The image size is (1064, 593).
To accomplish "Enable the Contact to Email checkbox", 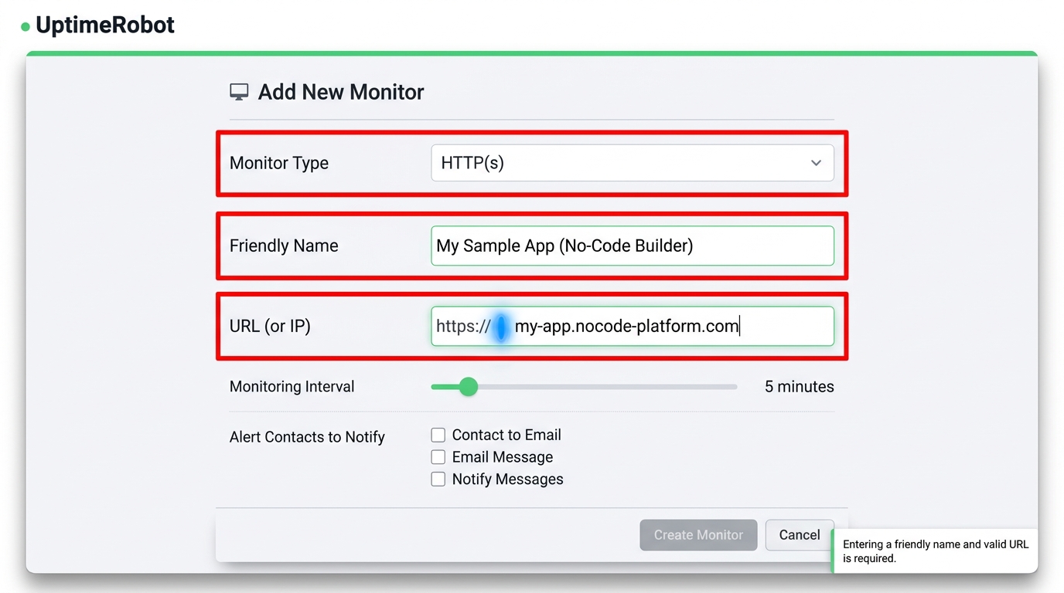I will click(x=438, y=435).
